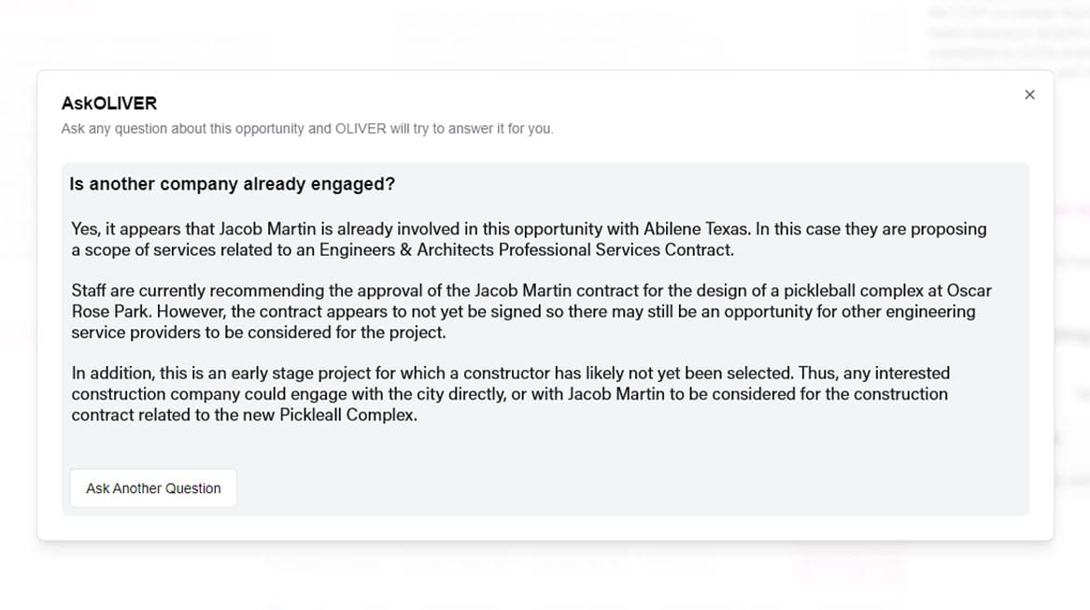
Task: Click the paragraph starting "In addition, this is"
Action: (510, 393)
